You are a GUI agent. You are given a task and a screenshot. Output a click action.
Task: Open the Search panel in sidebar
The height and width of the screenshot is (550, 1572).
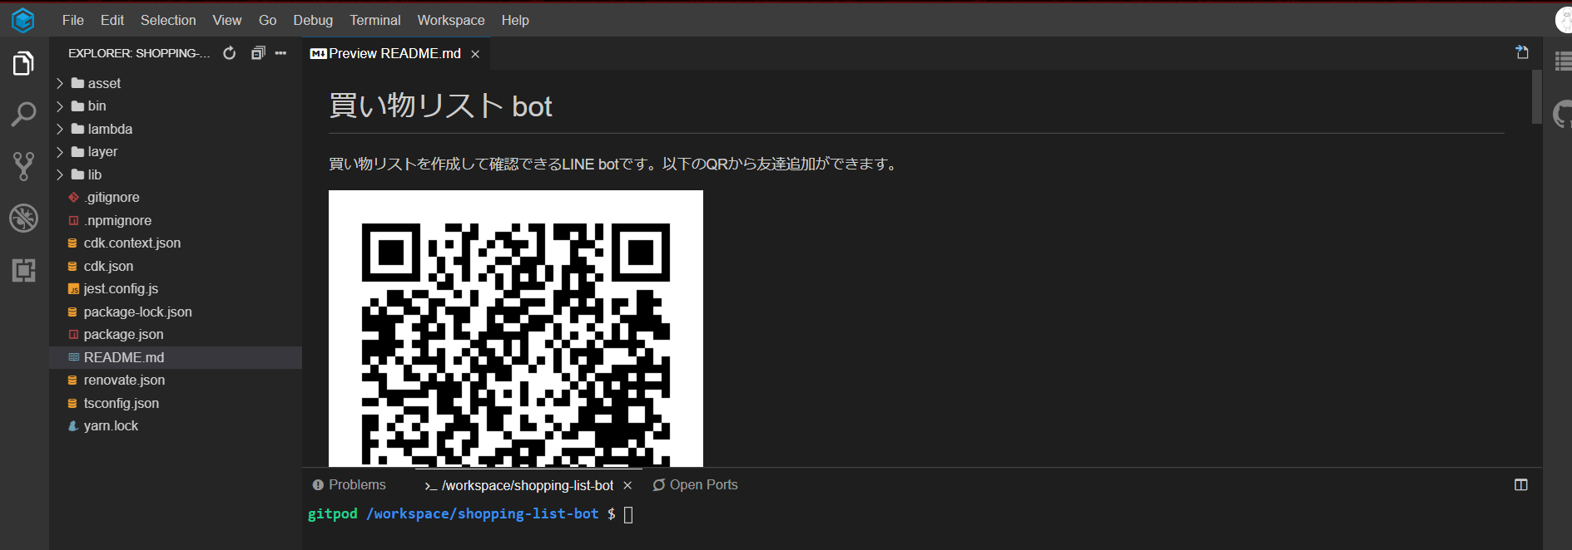[x=23, y=114]
